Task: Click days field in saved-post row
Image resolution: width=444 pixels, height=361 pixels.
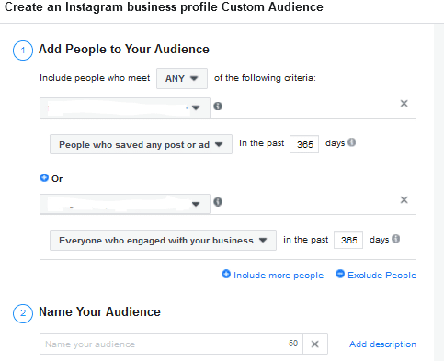Action: point(304,144)
